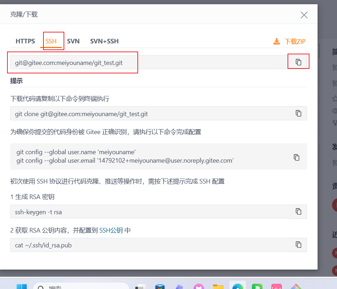Copy the ssh-keygen -t rsa command

[x=298, y=211]
